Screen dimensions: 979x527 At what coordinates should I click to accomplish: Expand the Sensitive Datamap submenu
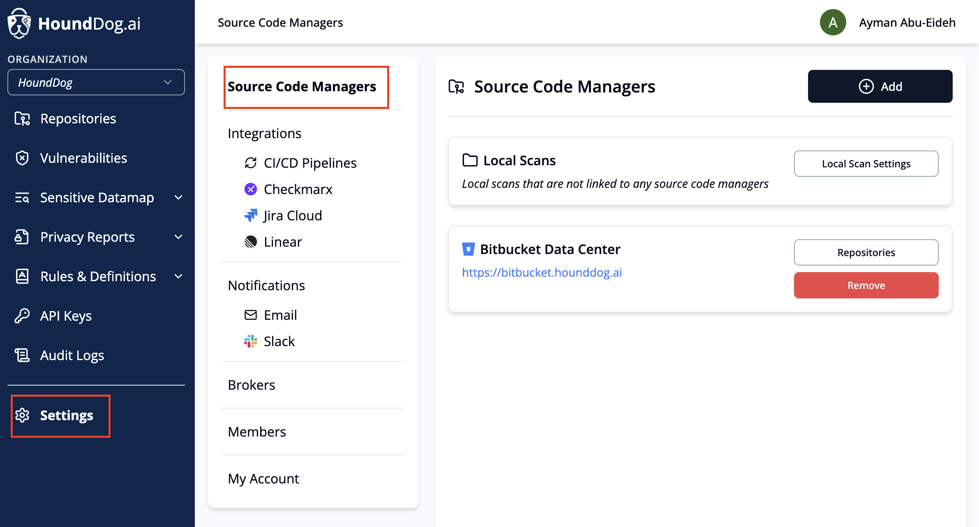(x=178, y=198)
